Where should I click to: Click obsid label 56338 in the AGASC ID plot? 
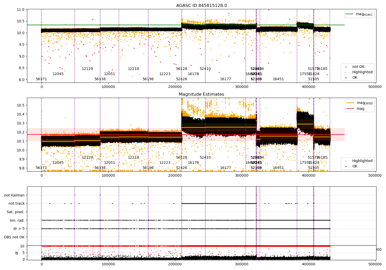click(x=100, y=79)
